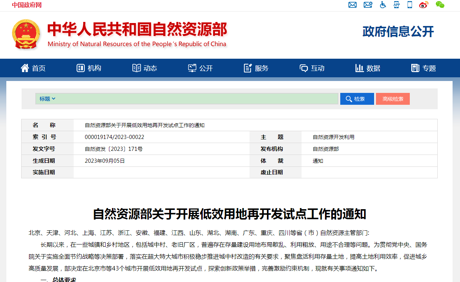Viewport: 460px width, 282px height.
Task: Select 动态 in the navigation bar
Action: (145, 68)
